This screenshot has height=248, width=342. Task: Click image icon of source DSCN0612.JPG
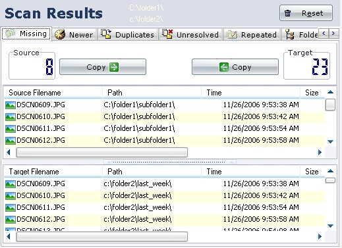pyautogui.click(x=11, y=141)
